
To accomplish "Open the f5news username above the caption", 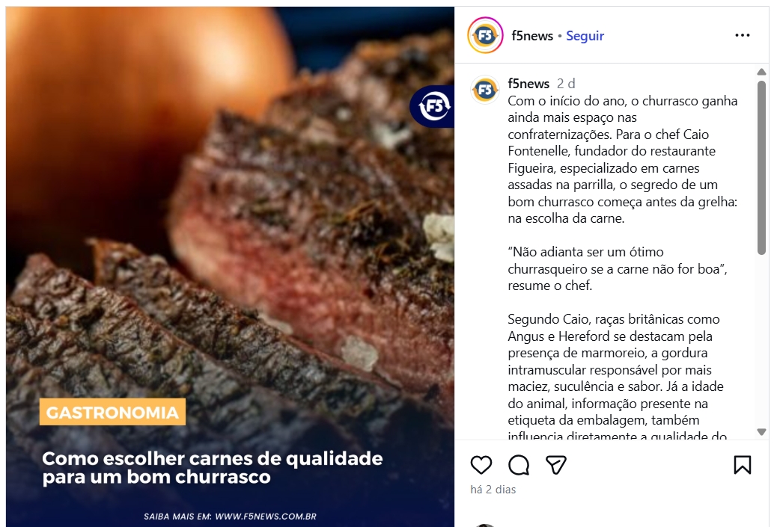I will click(528, 84).
